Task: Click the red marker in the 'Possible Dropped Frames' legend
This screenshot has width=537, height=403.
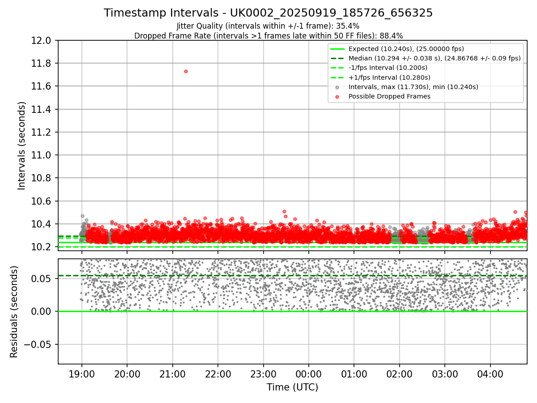Action: (x=337, y=97)
